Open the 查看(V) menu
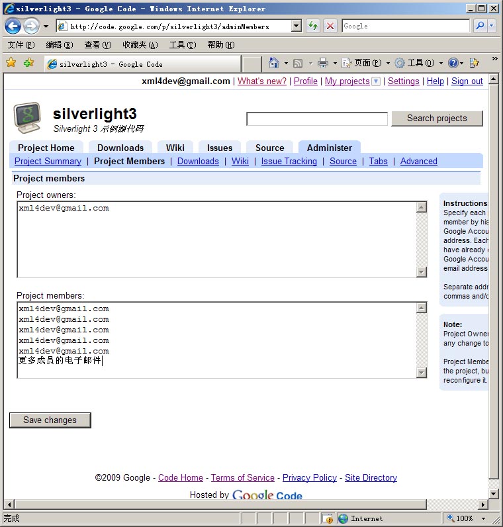Screen dimensions: 503x527 coord(98,45)
